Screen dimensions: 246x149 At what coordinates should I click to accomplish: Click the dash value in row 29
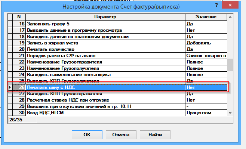coord(206,106)
